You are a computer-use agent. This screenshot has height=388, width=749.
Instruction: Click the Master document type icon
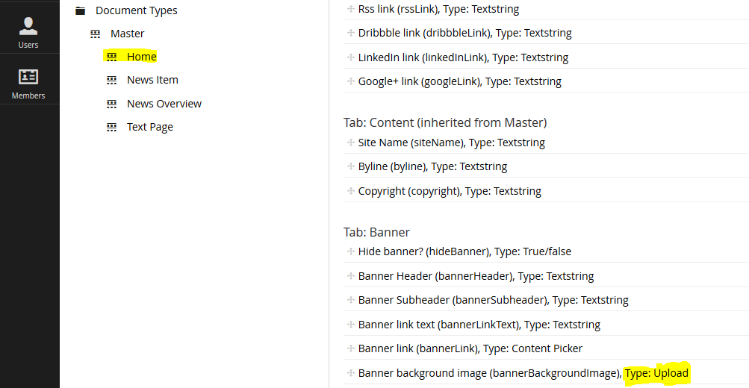pos(96,34)
